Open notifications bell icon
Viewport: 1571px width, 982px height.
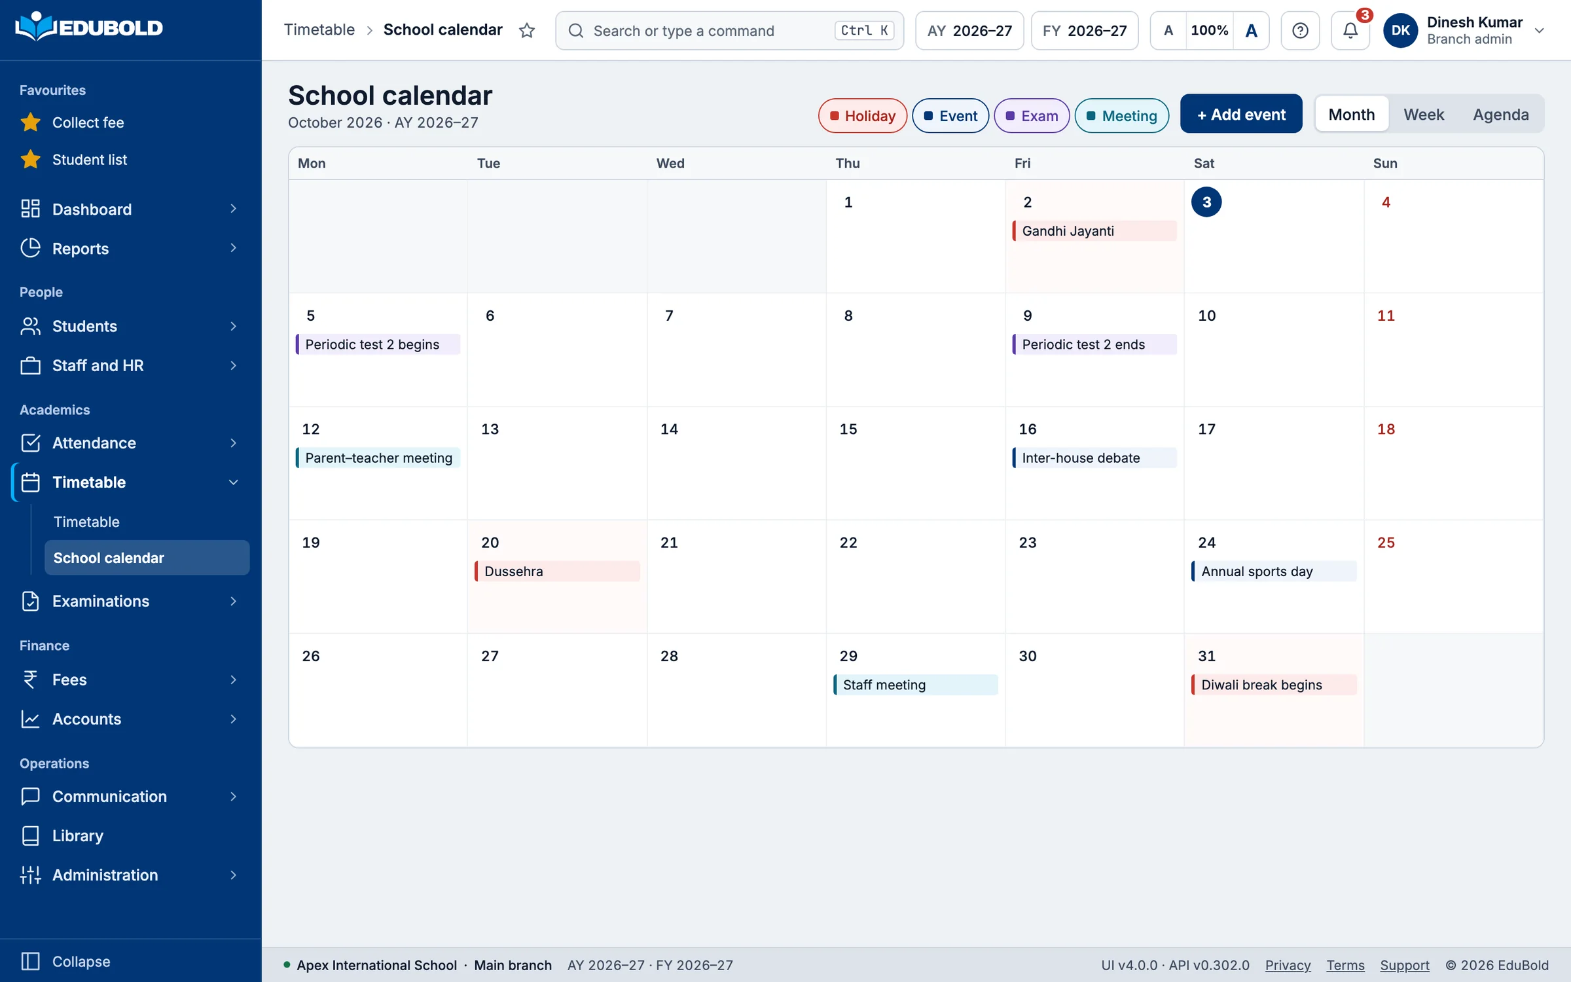(1350, 30)
